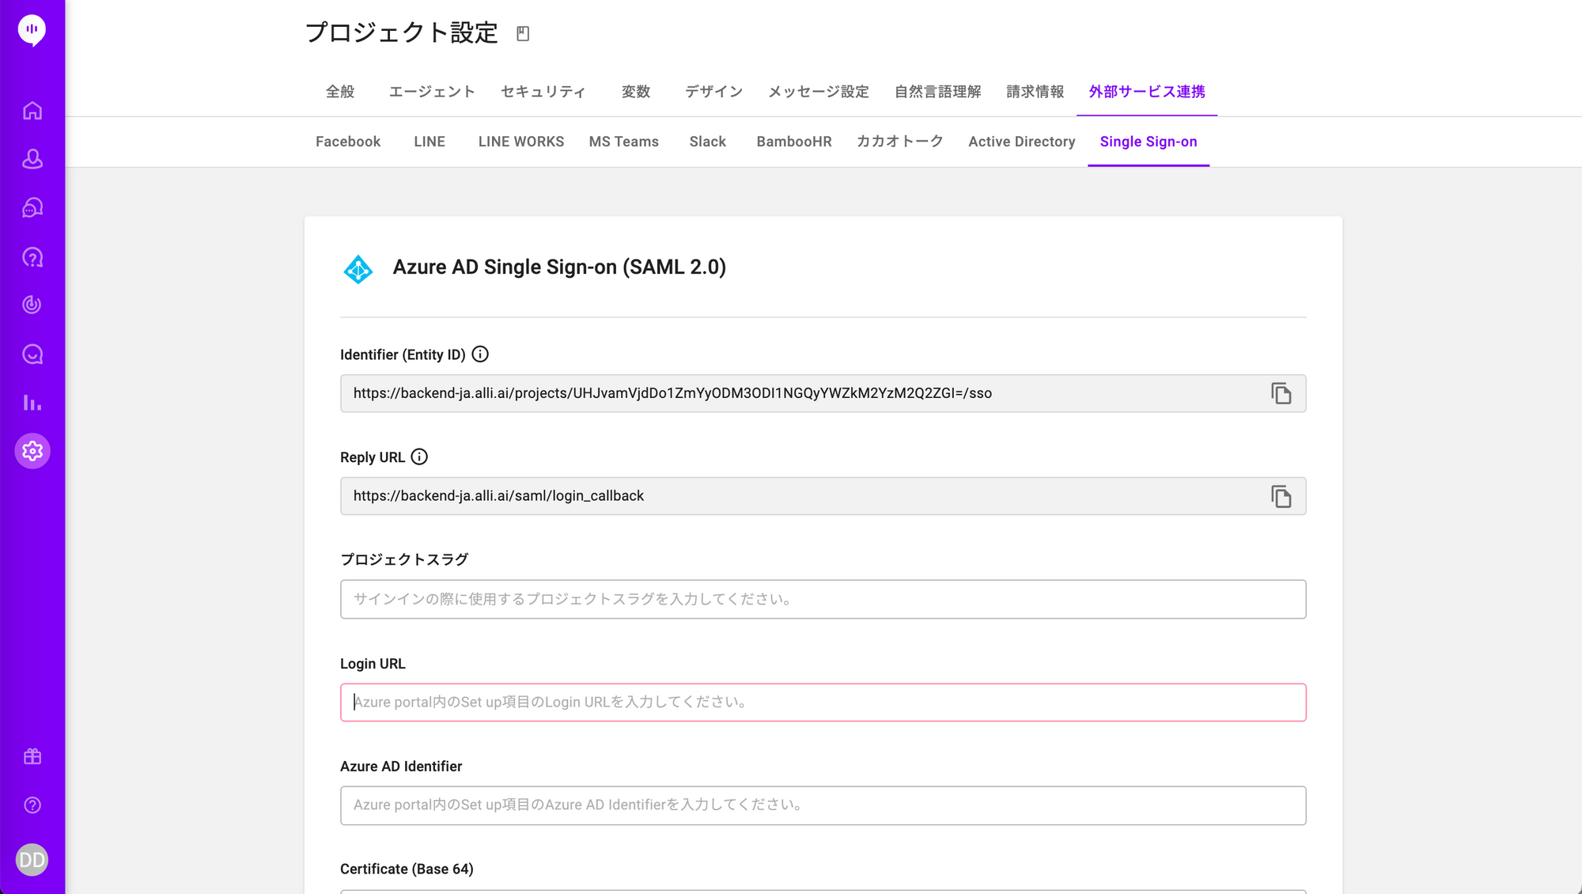The width and height of the screenshot is (1582, 894).
Task: Open the analytics bar chart icon
Action: click(x=32, y=403)
